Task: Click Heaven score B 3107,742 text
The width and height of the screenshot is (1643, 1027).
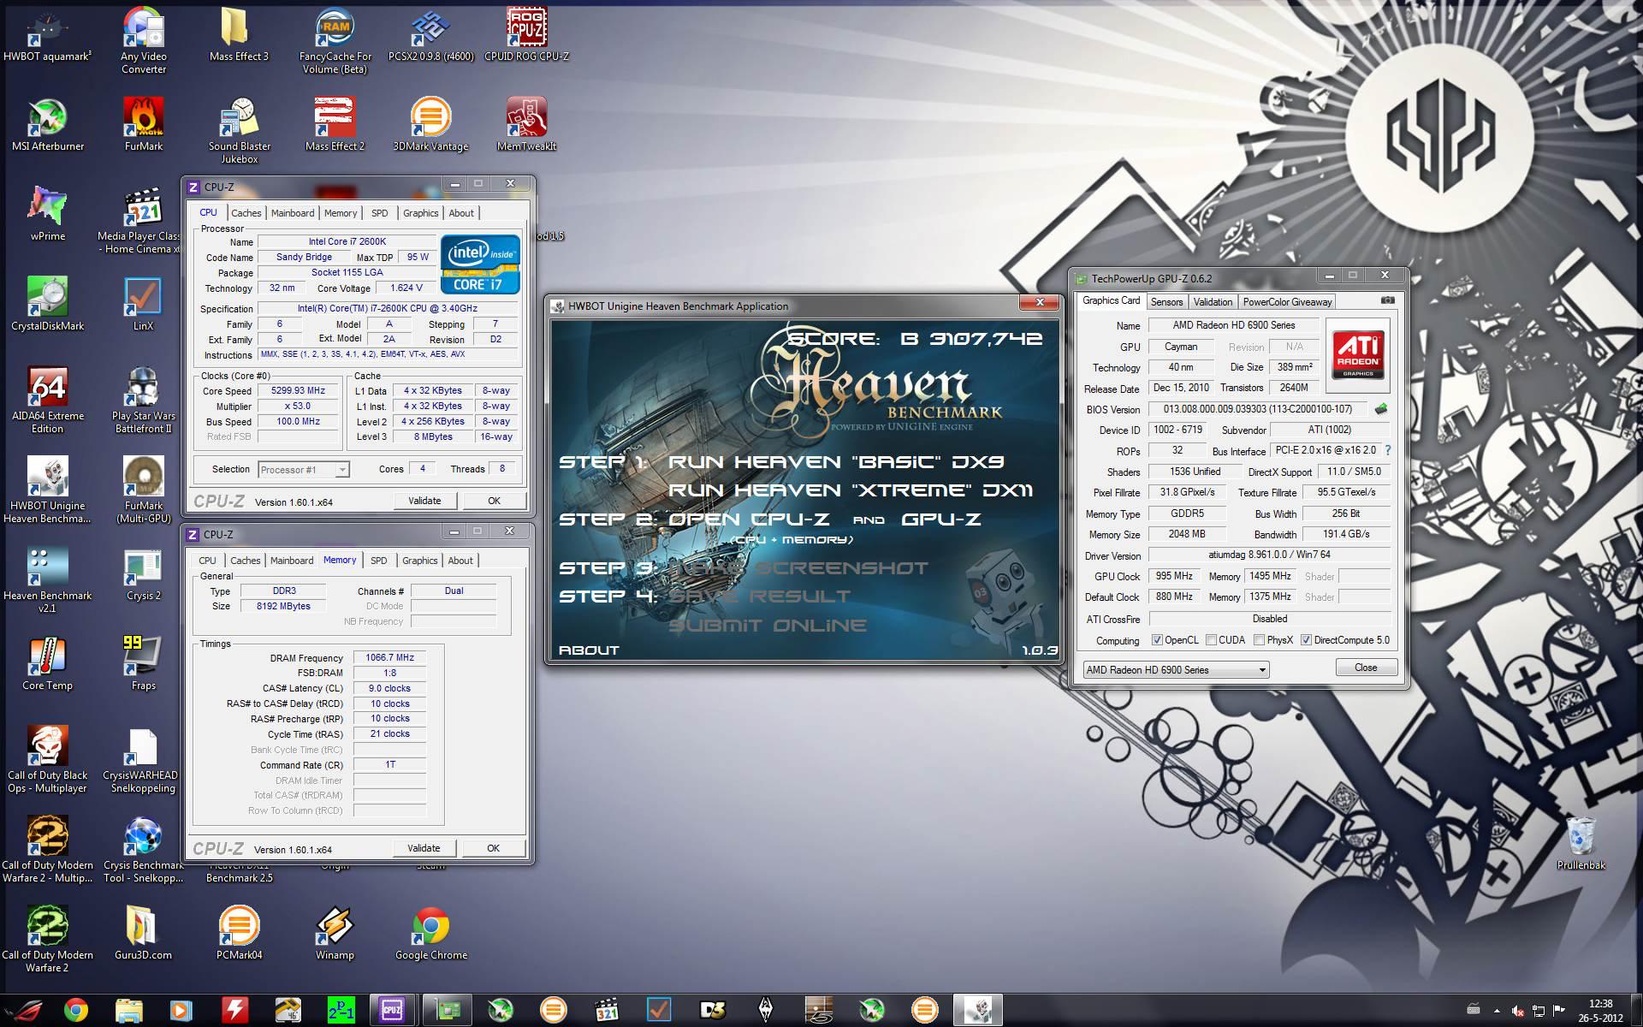Action: 915,339
